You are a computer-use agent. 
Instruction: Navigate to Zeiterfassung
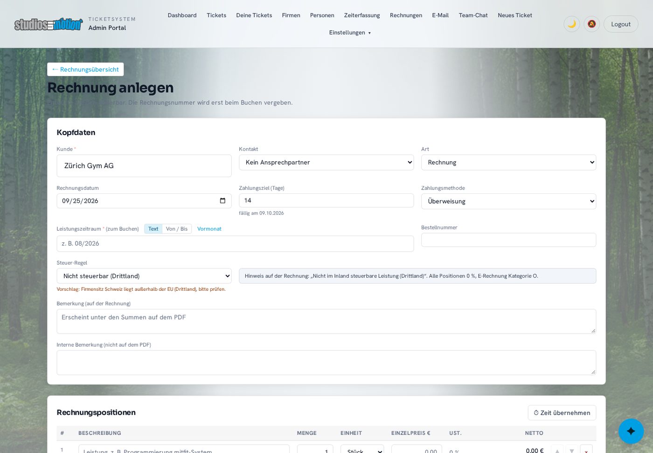(362, 15)
